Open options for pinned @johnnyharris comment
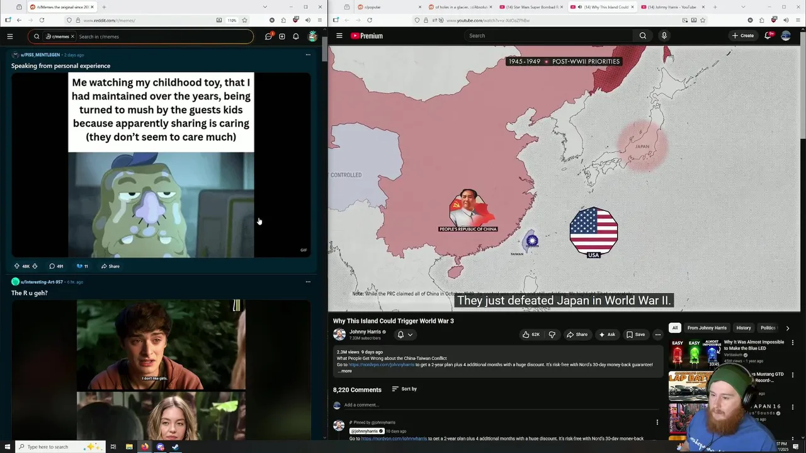This screenshot has width=806, height=453. (x=657, y=423)
